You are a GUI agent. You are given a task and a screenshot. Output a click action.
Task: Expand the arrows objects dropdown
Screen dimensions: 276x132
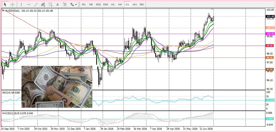pyautogui.click(x=74, y=5)
